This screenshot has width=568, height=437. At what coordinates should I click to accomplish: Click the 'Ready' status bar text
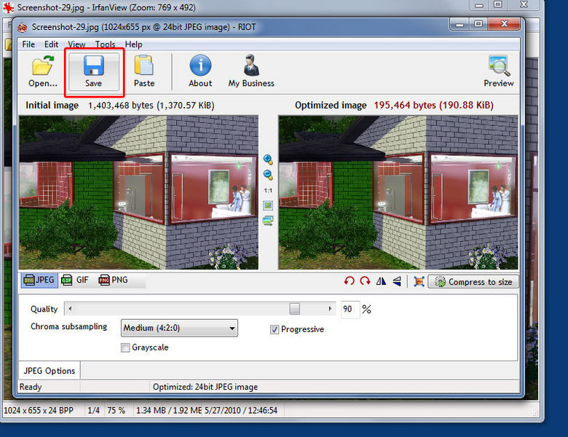click(31, 387)
